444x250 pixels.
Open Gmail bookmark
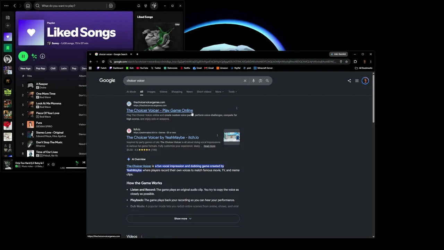209,68
